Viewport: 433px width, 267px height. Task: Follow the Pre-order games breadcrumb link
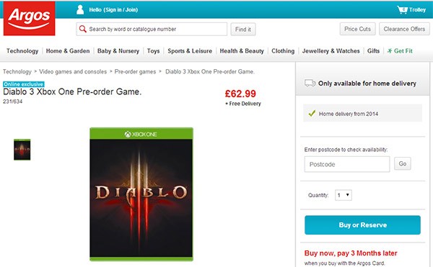(x=135, y=71)
